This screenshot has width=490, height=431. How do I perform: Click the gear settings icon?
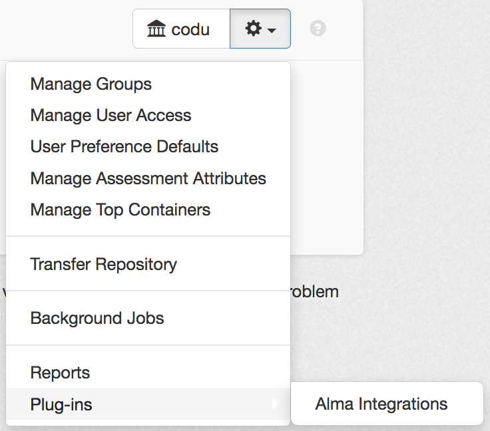click(x=253, y=29)
